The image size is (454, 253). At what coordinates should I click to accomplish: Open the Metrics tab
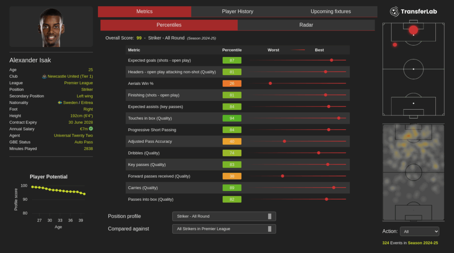pyautogui.click(x=145, y=11)
